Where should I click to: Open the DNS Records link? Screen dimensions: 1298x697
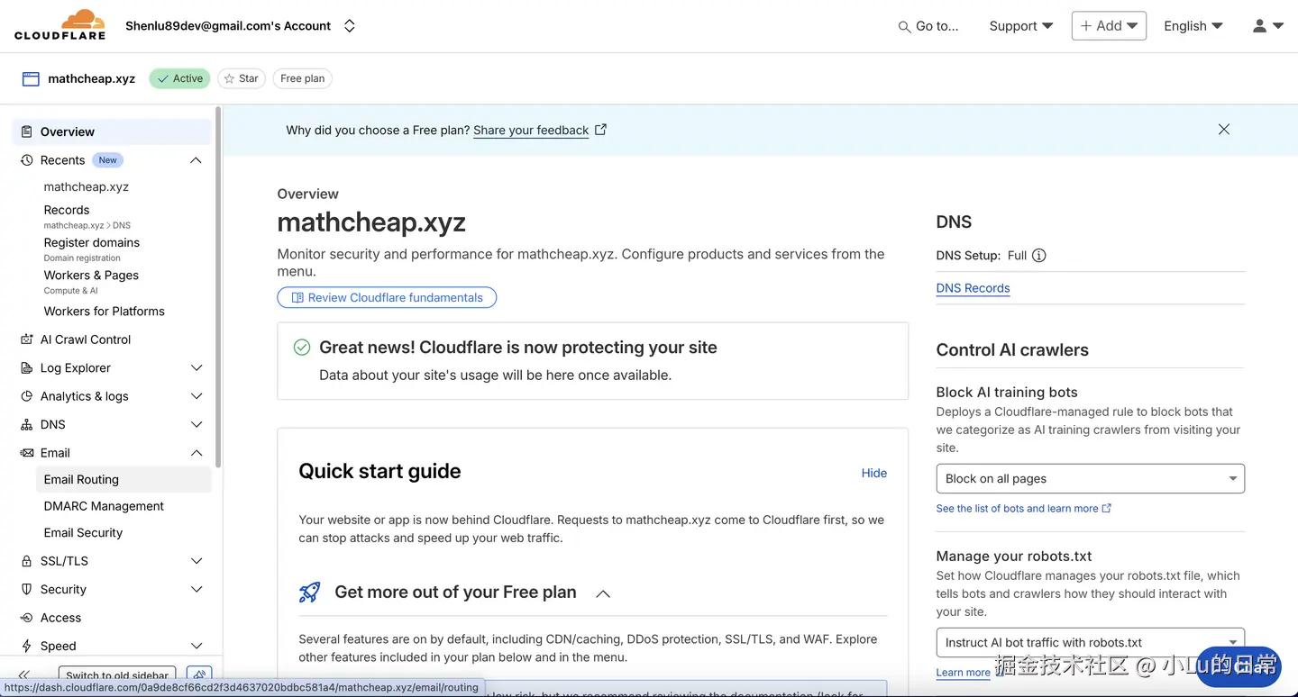pyautogui.click(x=973, y=288)
